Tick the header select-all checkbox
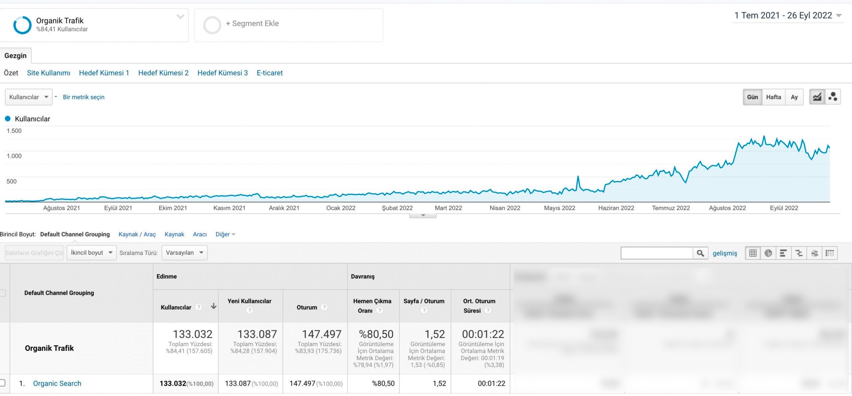This screenshot has width=852, height=396. point(2,293)
